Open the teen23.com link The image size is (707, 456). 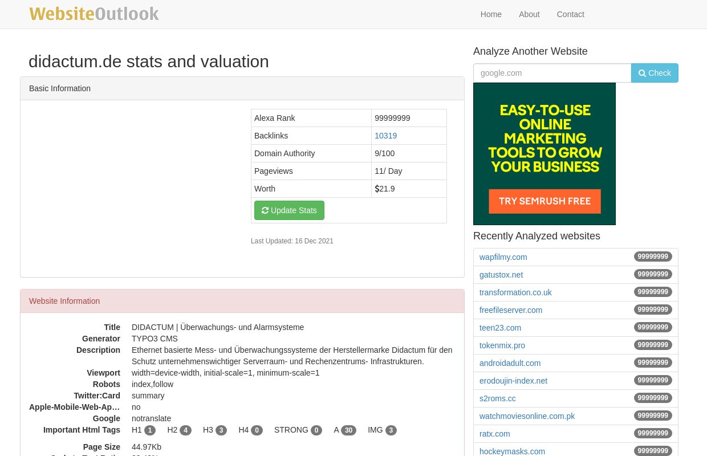point(500,328)
